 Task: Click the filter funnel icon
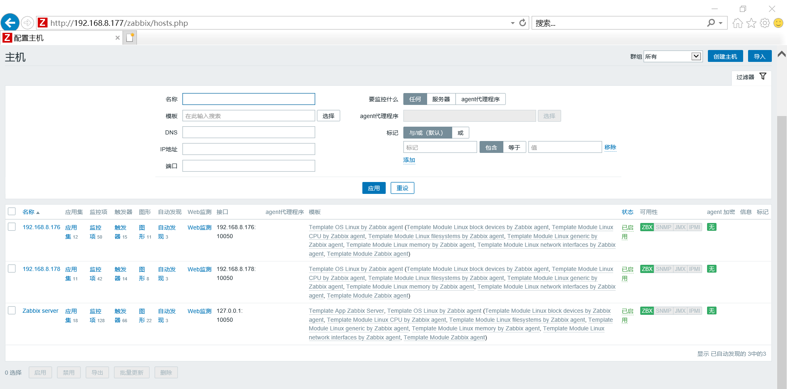coord(763,77)
